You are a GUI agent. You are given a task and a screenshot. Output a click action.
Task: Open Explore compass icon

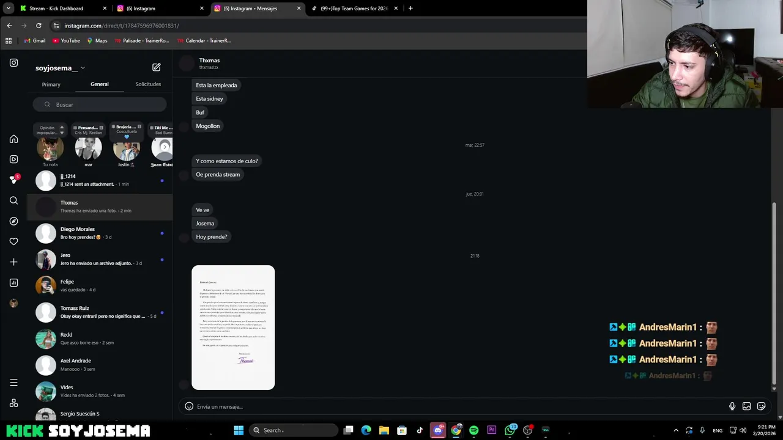pos(13,221)
